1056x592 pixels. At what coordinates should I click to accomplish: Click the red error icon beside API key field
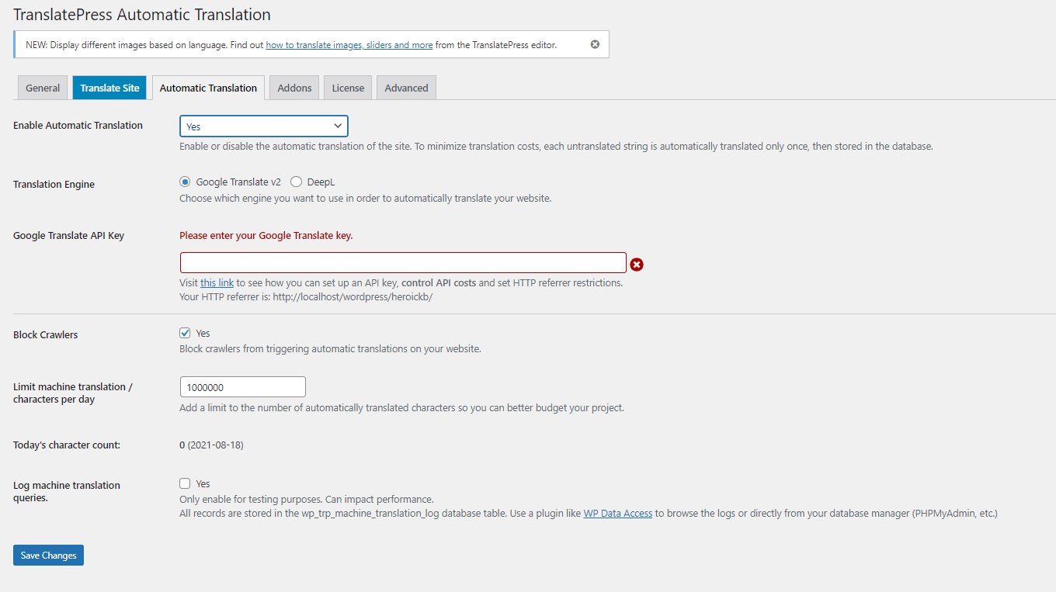point(637,265)
